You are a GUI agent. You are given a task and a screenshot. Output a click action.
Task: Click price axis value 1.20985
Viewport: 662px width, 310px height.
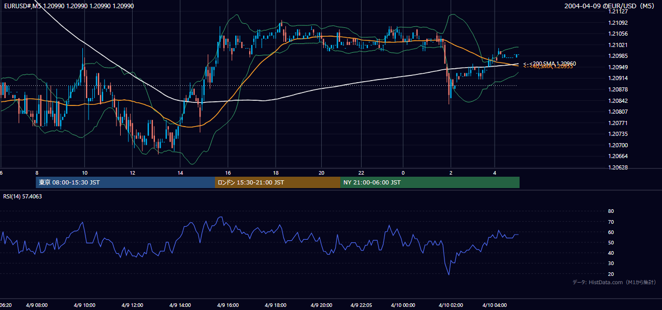pyautogui.click(x=617, y=56)
